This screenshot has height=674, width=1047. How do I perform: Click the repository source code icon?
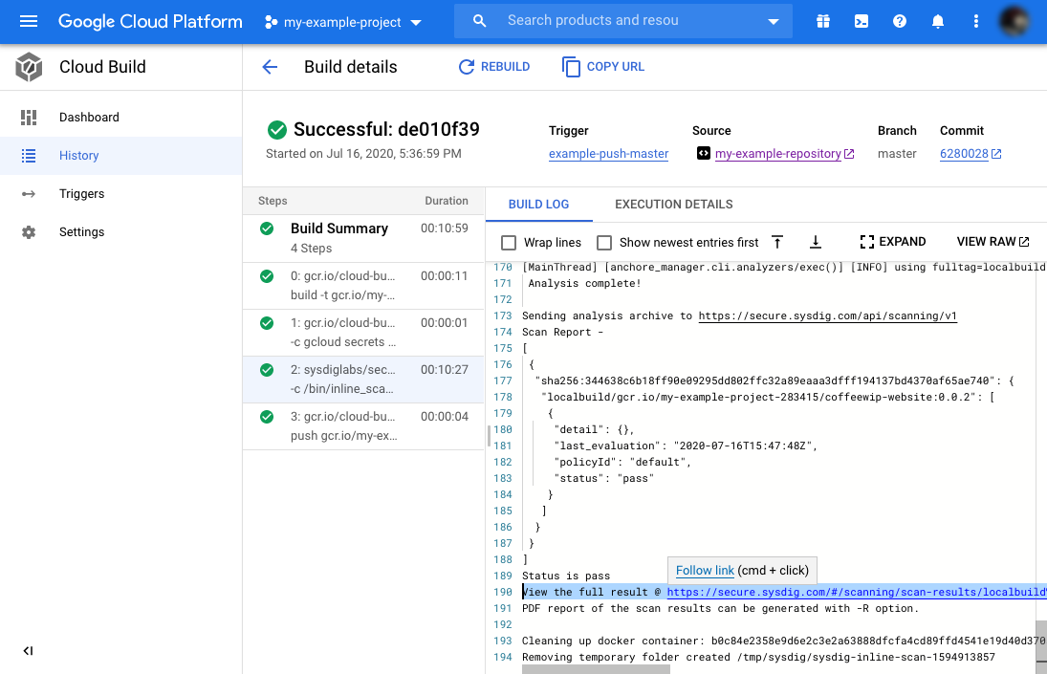pyautogui.click(x=703, y=153)
